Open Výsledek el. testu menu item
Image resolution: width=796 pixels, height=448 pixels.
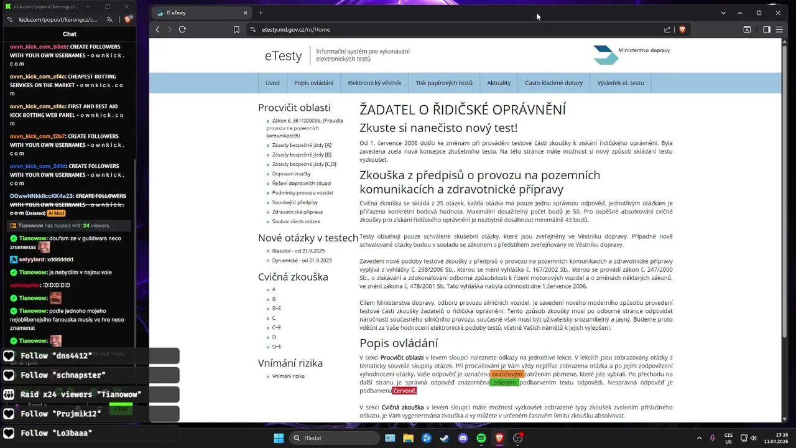click(620, 83)
